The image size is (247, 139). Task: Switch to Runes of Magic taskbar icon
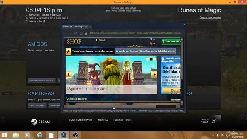tap(63, 135)
